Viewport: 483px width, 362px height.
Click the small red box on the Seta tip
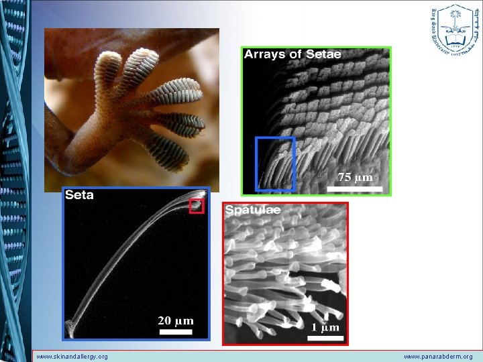(197, 206)
